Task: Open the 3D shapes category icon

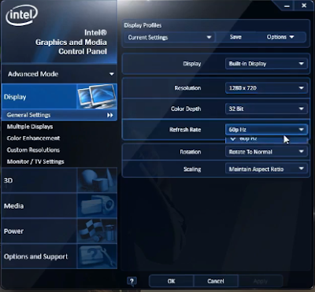Action: (x=97, y=180)
